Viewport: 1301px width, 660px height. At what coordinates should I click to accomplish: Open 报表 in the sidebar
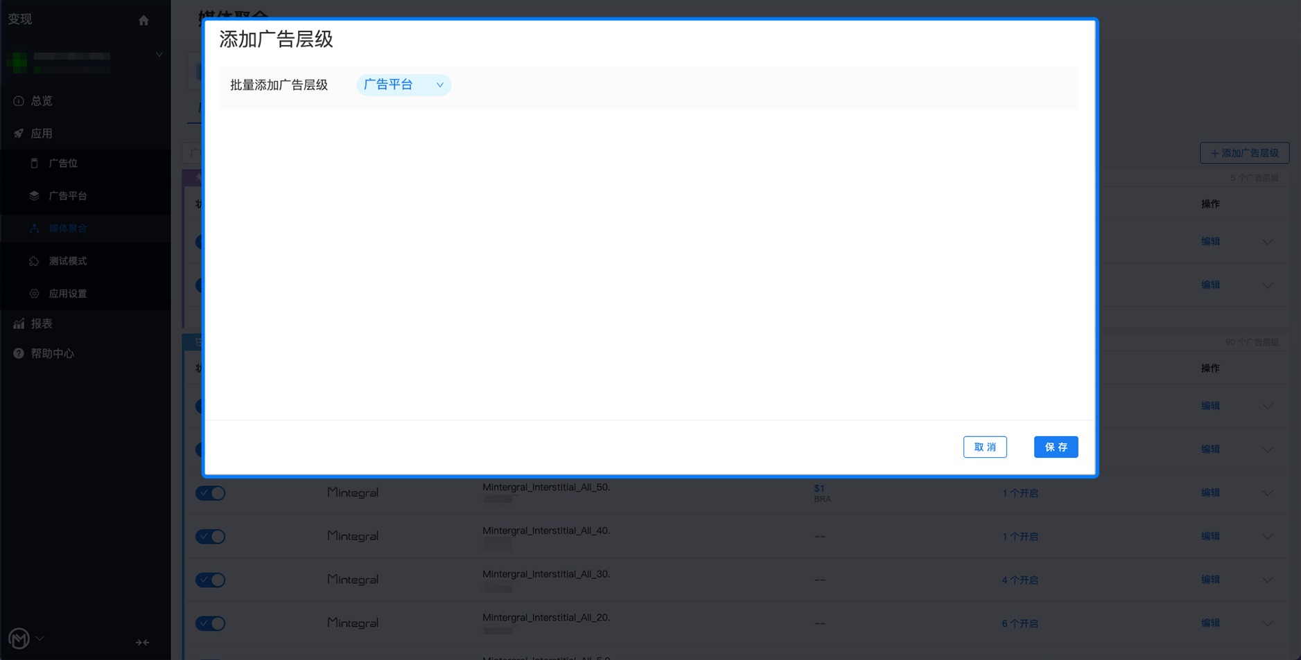click(x=42, y=323)
